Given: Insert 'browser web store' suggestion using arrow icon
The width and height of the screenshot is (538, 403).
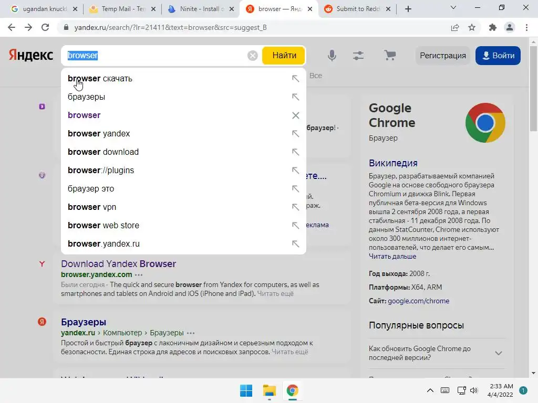Looking at the screenshot, I should pos(295,226).
